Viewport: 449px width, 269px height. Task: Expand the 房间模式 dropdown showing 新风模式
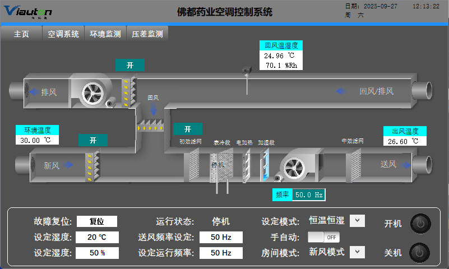(x=357, y=252)
